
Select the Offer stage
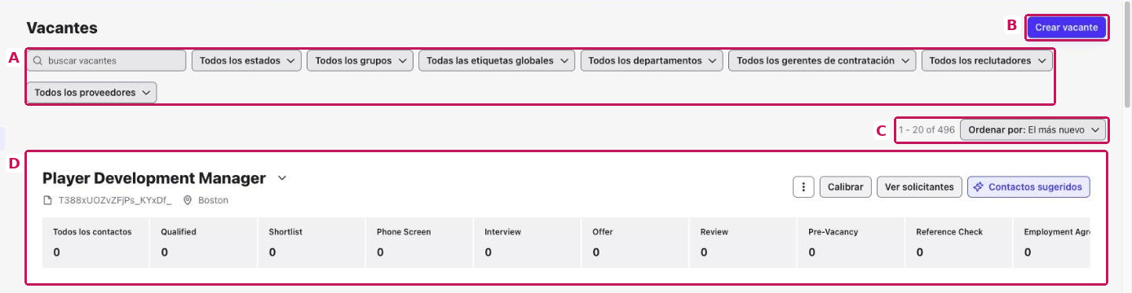click(x=635, y=243)
